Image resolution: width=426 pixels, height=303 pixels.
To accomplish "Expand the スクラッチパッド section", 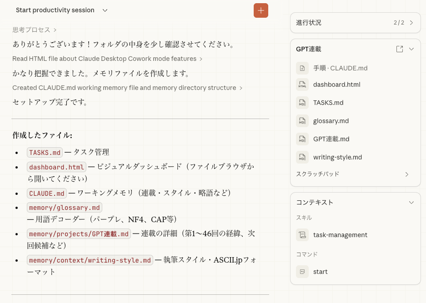I will tap(352, 174).
